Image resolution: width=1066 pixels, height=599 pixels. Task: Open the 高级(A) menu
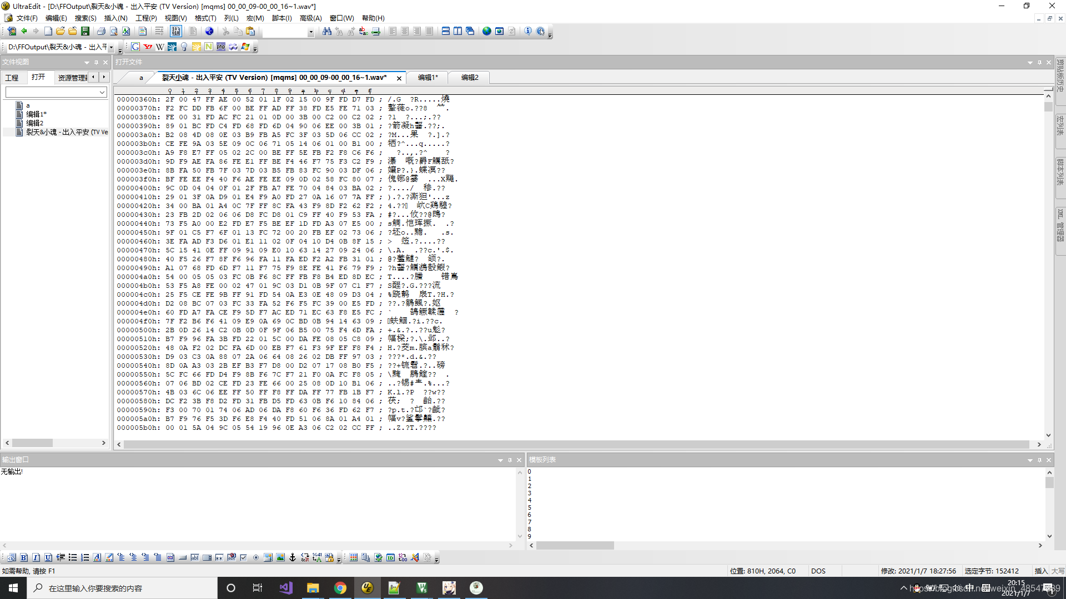pos(310,18)
